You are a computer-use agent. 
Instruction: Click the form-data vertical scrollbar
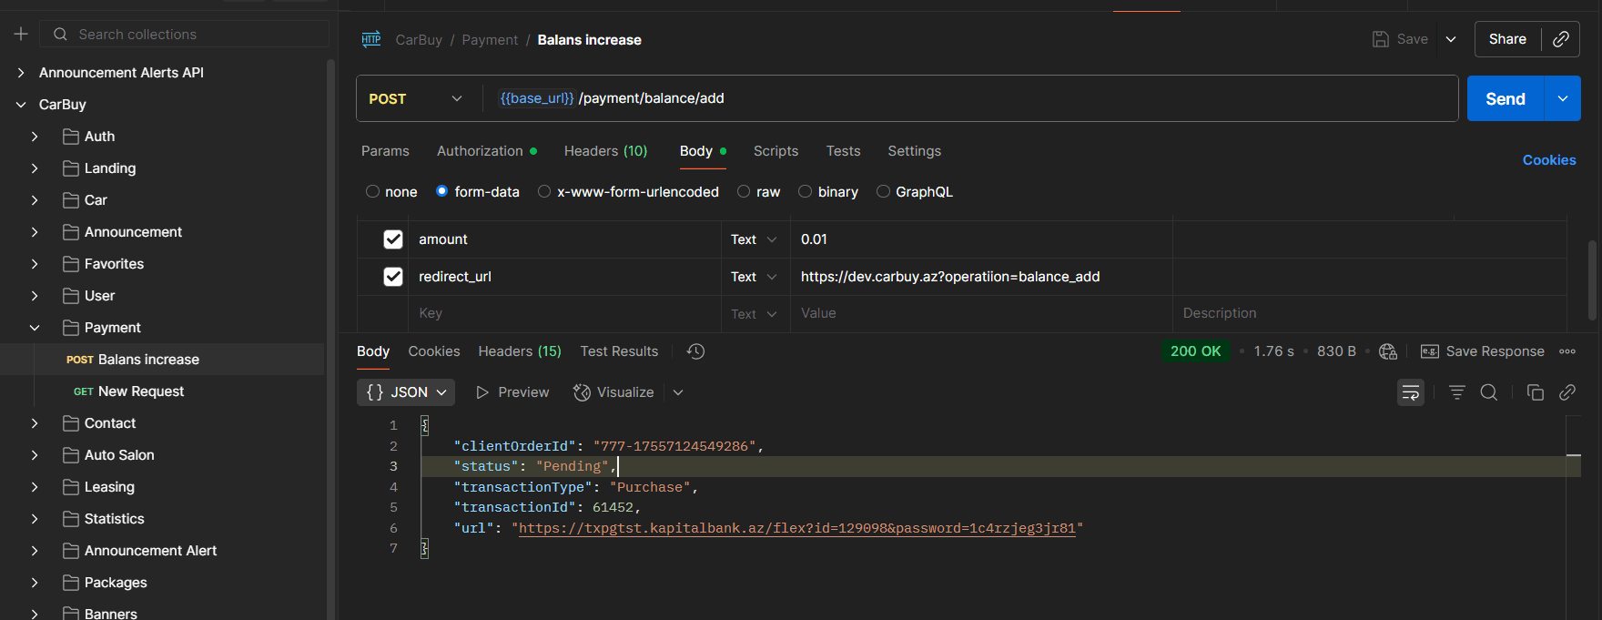(1591, 280)
